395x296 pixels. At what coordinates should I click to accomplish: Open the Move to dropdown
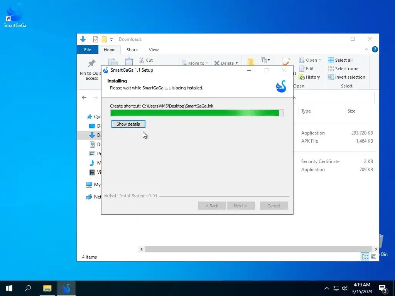click(195, 63)
